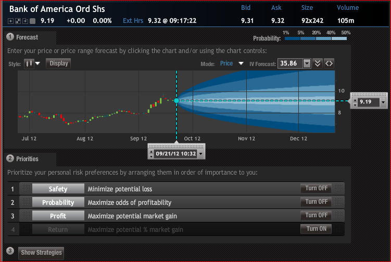Click the Safety priority button

pos(58,189)
